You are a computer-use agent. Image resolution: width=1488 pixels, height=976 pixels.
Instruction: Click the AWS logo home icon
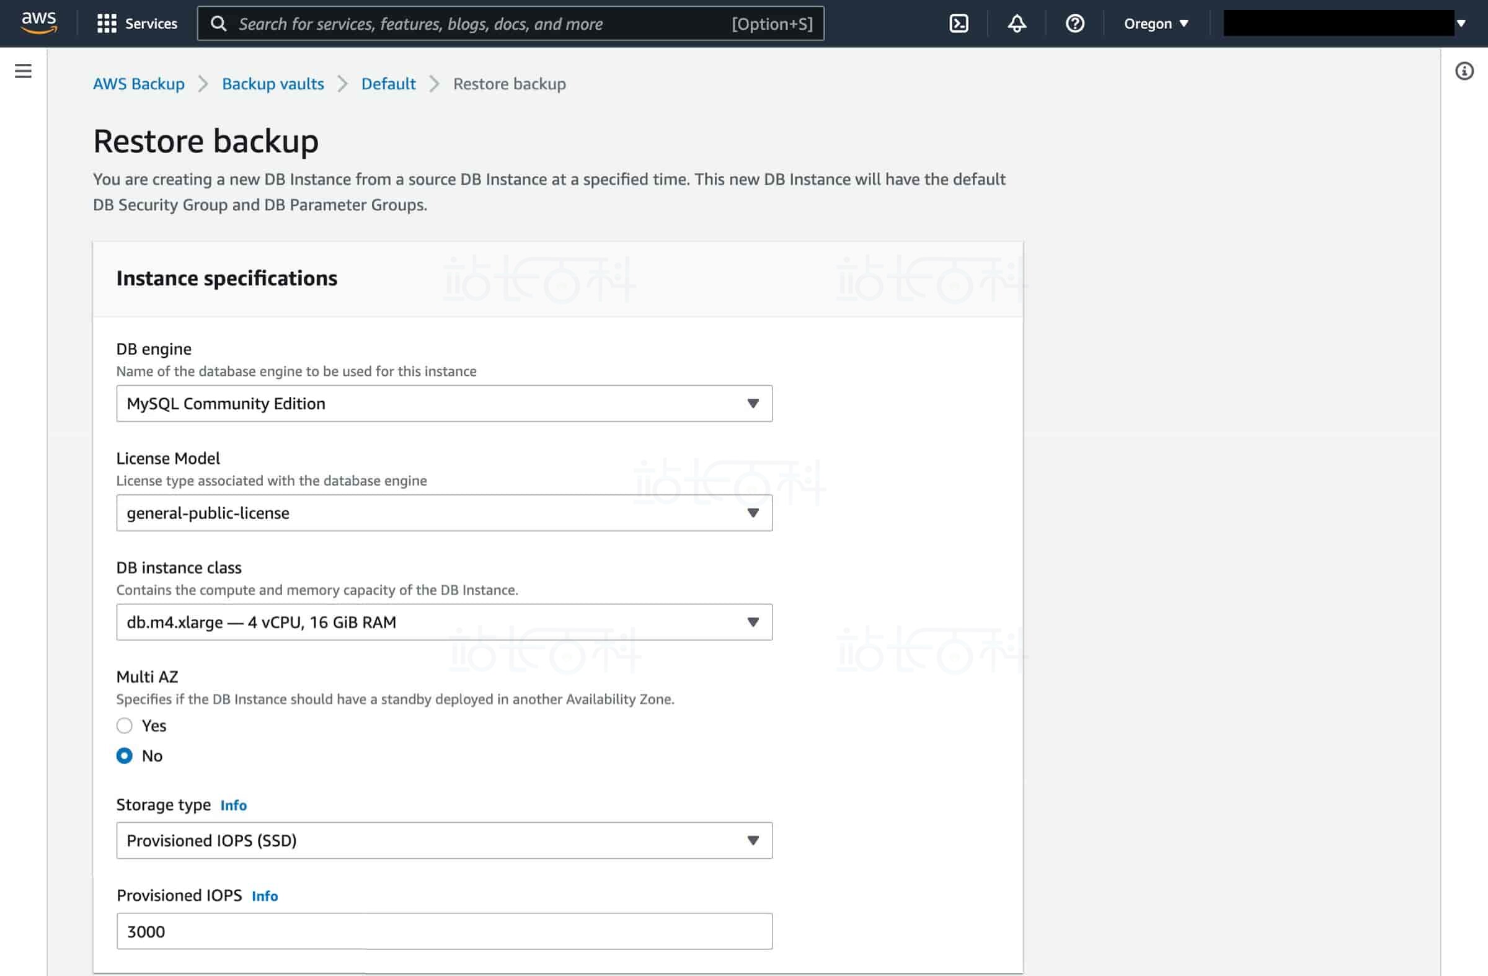(x=39, y=23)
